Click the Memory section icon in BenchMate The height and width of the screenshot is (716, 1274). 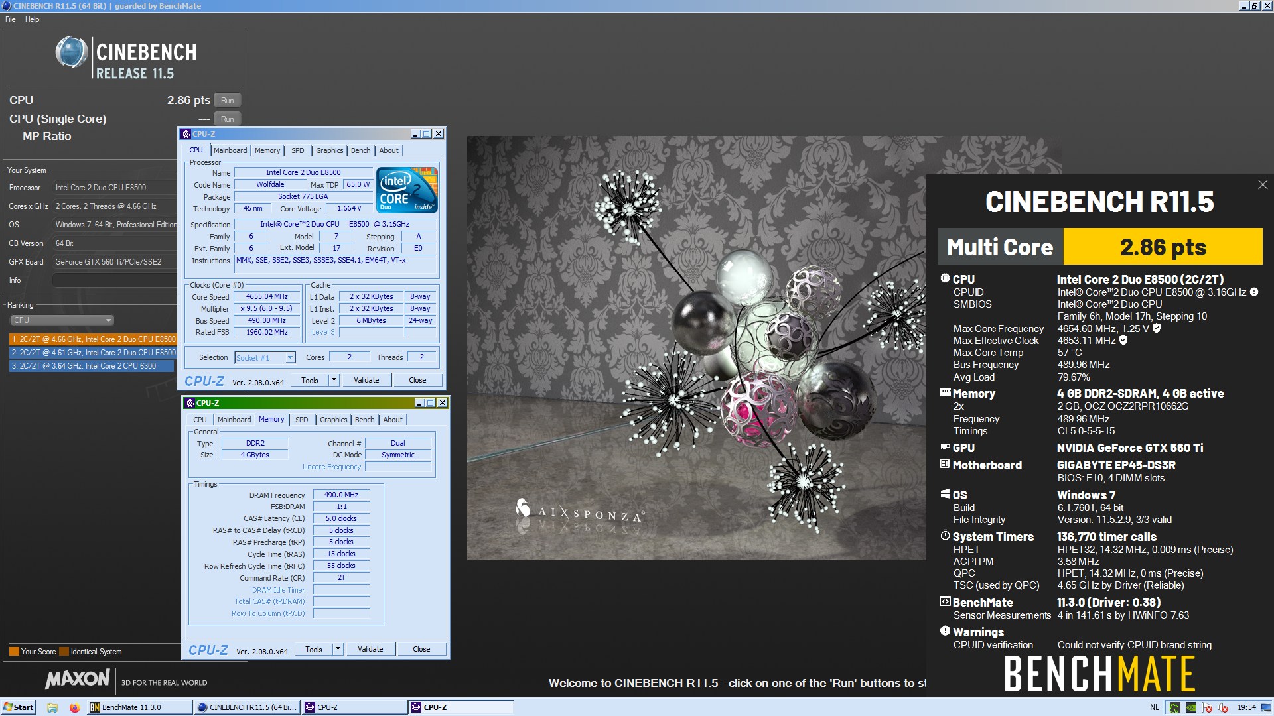[x=945, y=393]
